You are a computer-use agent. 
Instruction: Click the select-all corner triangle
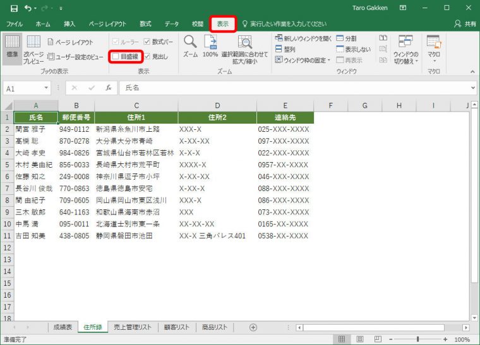(x=8, y=106)
